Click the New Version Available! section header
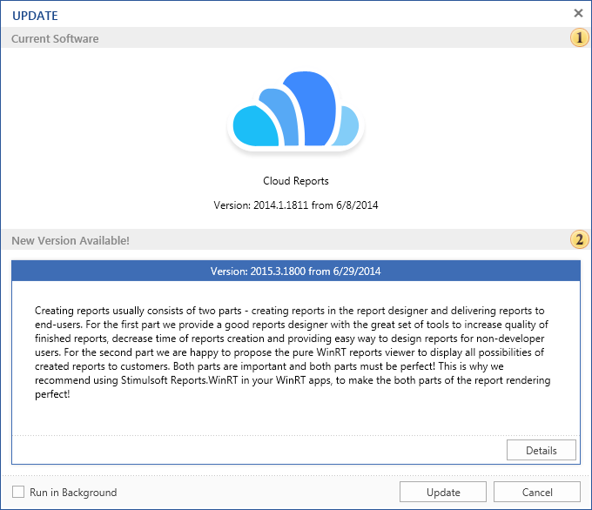 point(71,240)
